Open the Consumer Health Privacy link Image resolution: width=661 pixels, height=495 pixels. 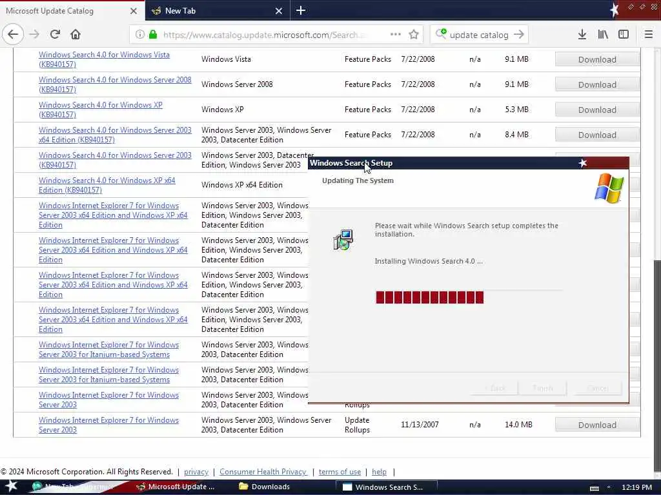[x=263, y=472]
